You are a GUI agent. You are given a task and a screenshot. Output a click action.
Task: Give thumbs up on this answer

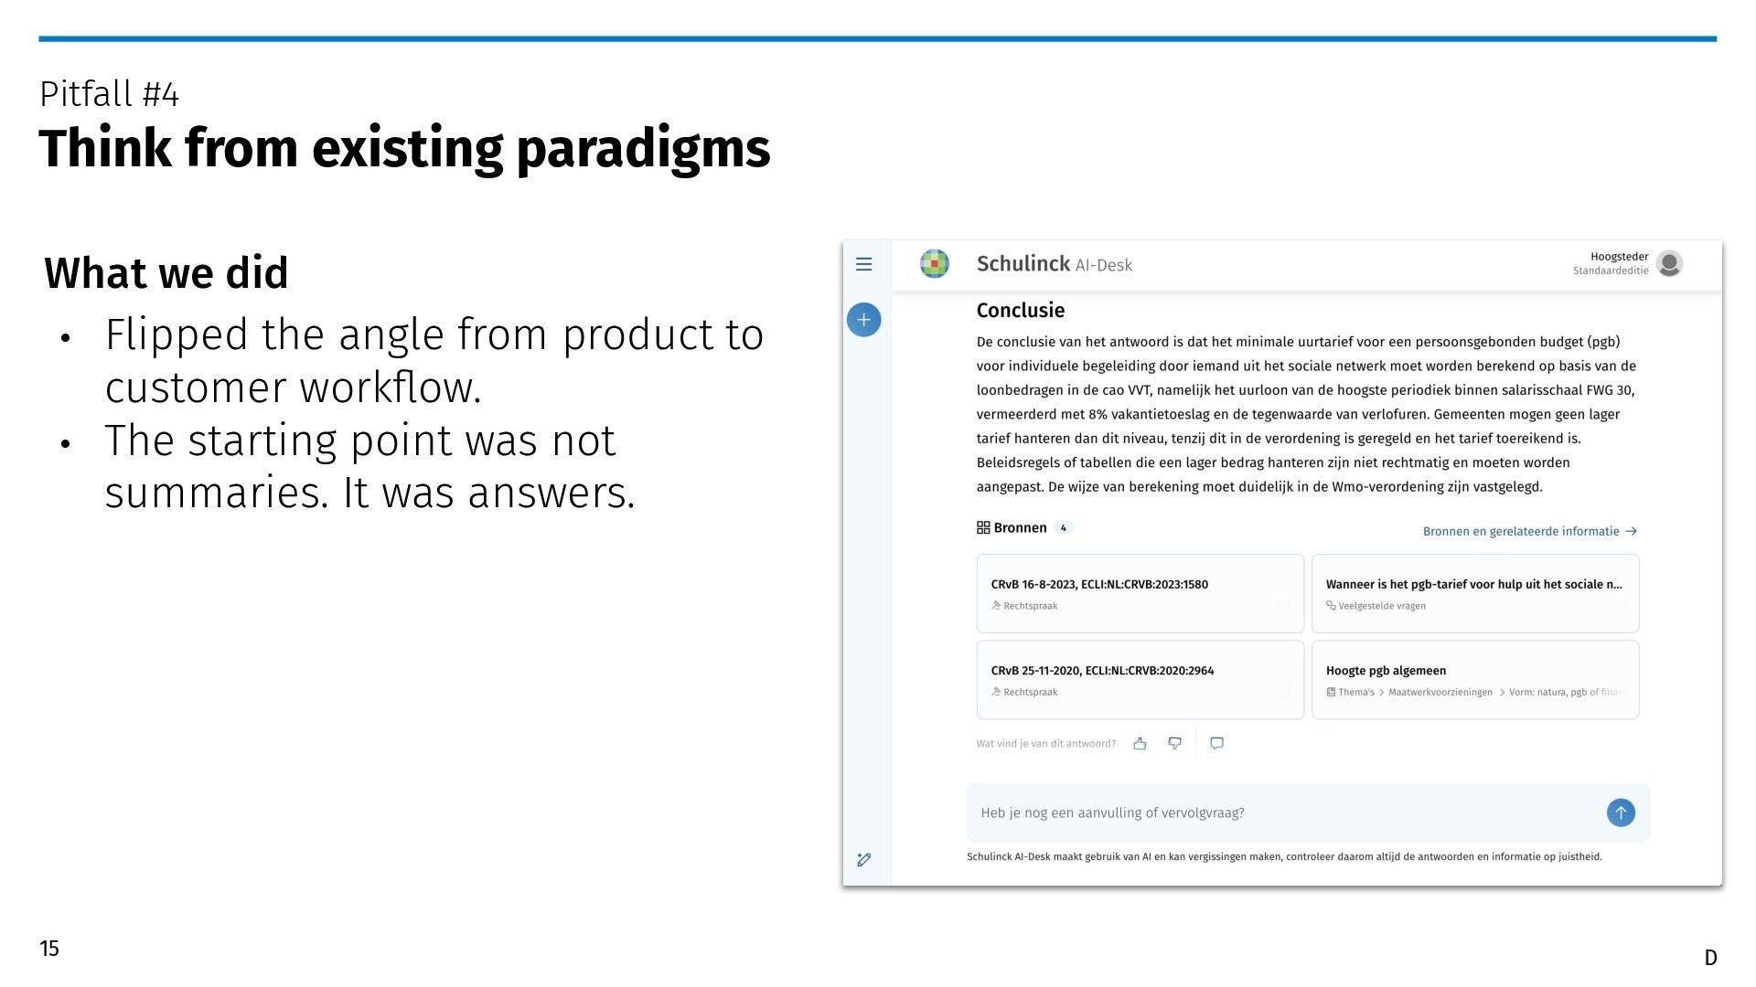coord(1140,744)
